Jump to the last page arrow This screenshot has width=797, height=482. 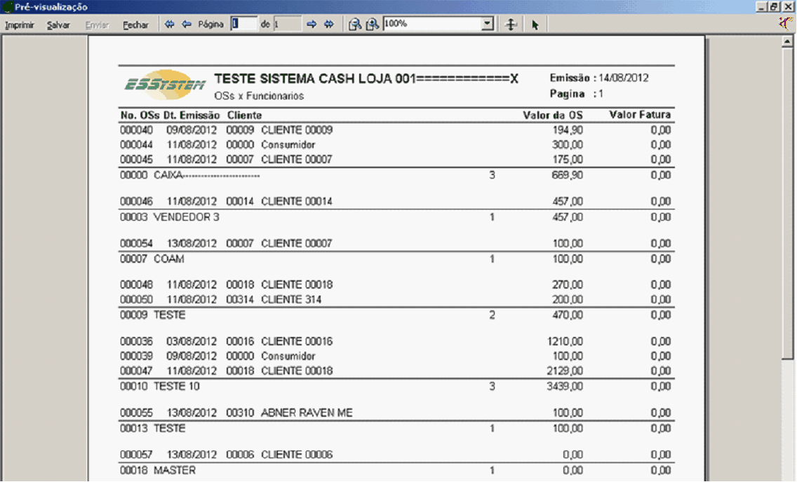tap(328, 25)
